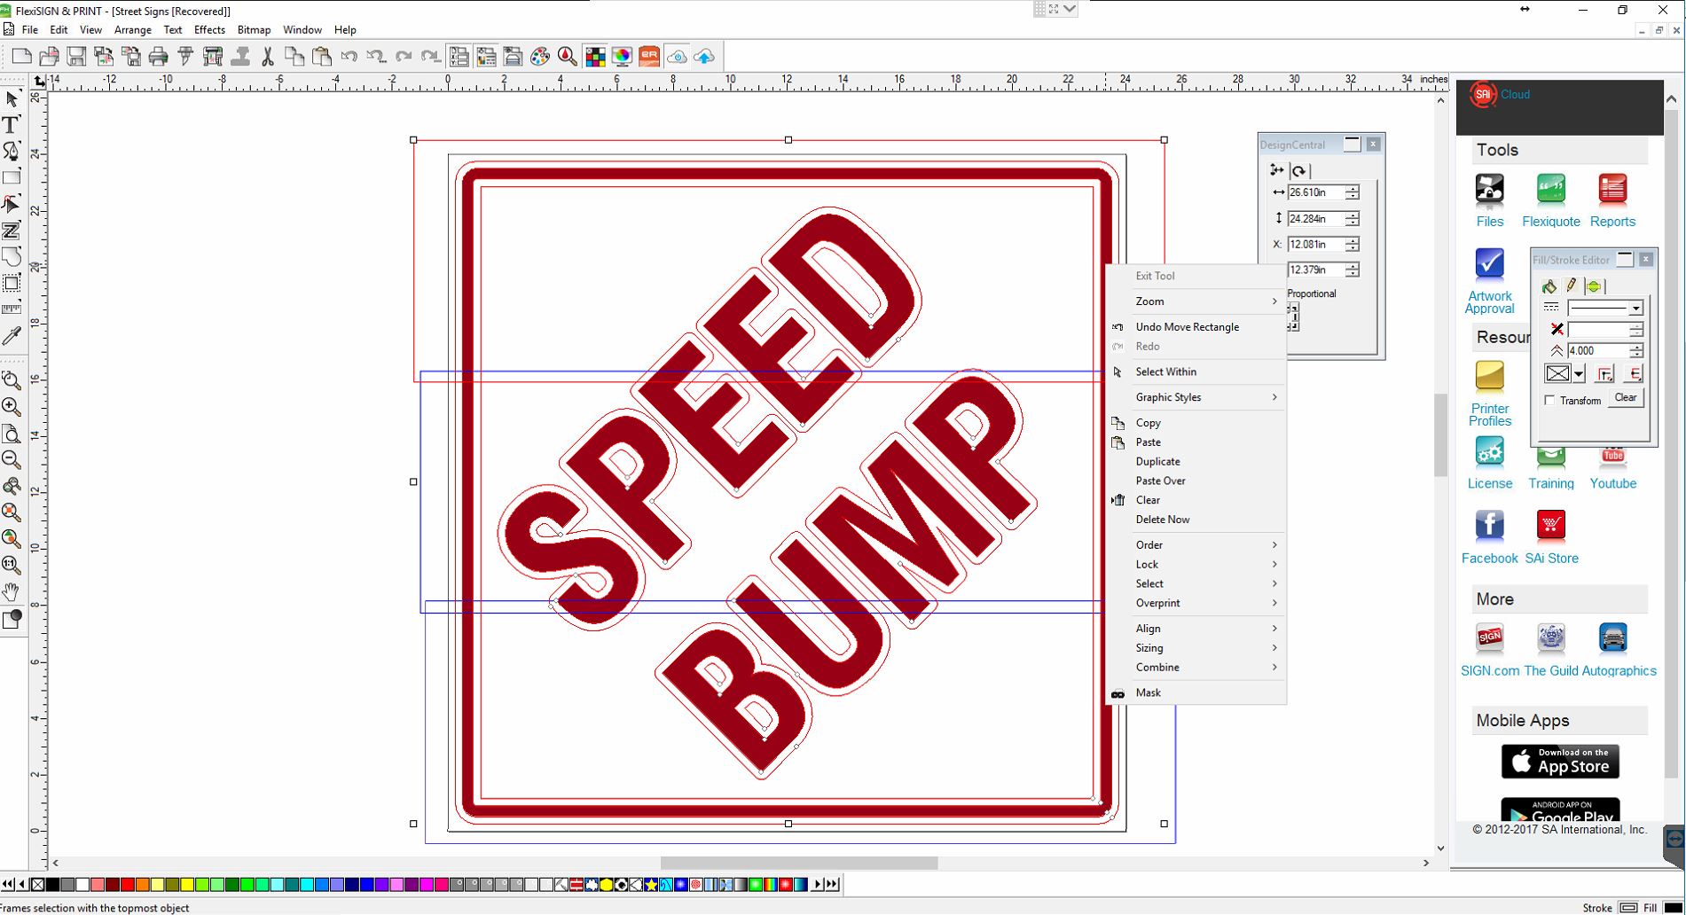Click the DesignCentral width field 26.610in
1686x915 pixels.
point(1315,192)
